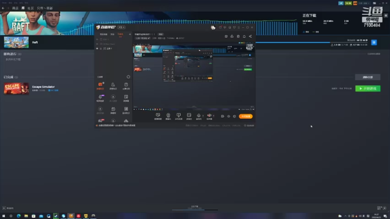Image resolution: width=390 pixels, height=219 pixels.
Task: Open the drawing board tool icon
Action: click(x=126, y=98)
